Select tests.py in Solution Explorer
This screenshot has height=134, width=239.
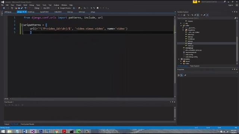tap(190, 41)
